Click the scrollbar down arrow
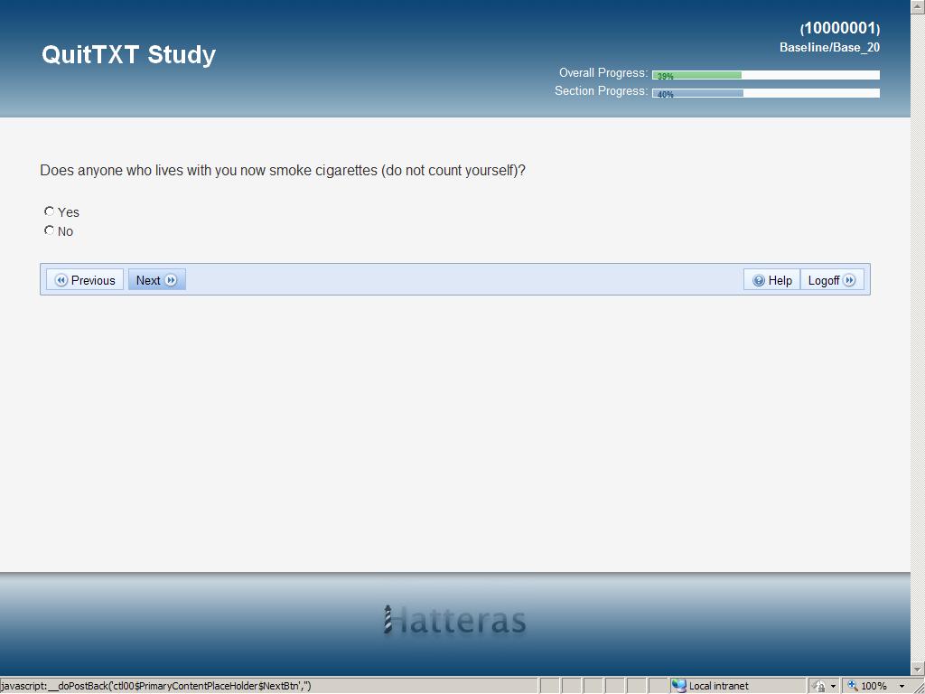This screenshot has width=925, height=694. (918, 670)
